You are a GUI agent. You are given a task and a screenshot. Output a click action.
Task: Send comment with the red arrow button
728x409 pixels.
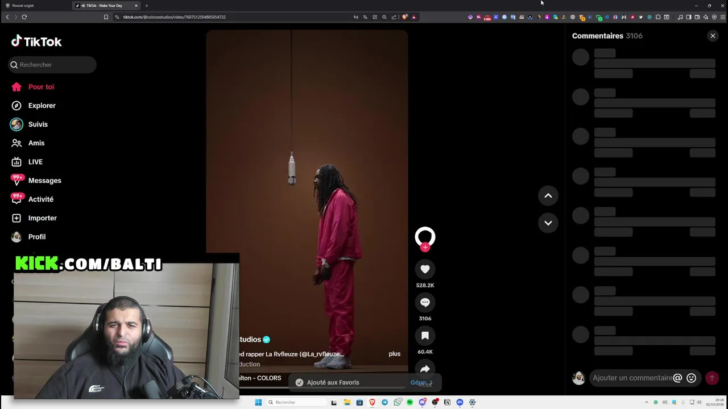[712, 378]
